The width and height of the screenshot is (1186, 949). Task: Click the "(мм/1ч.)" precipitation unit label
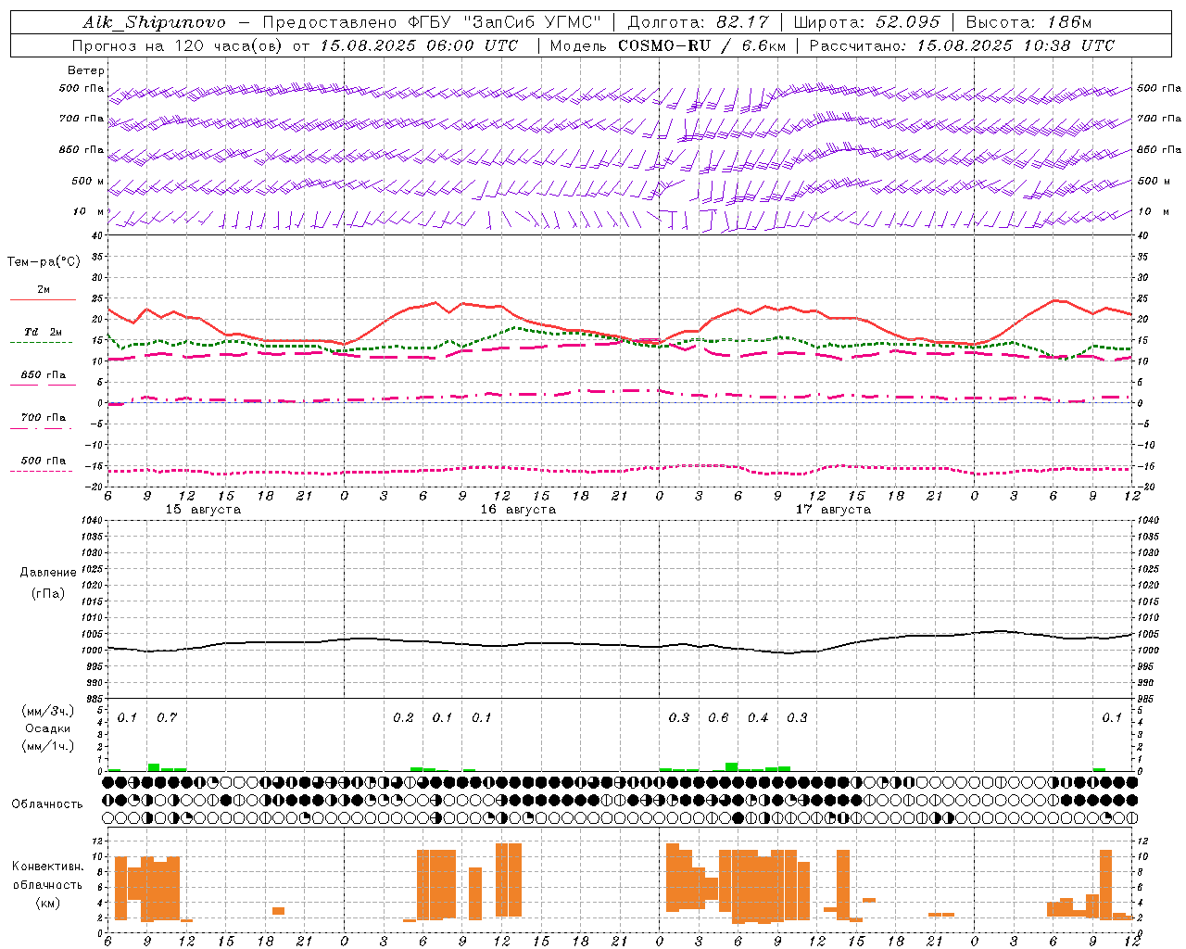click(x=48, y=746)
